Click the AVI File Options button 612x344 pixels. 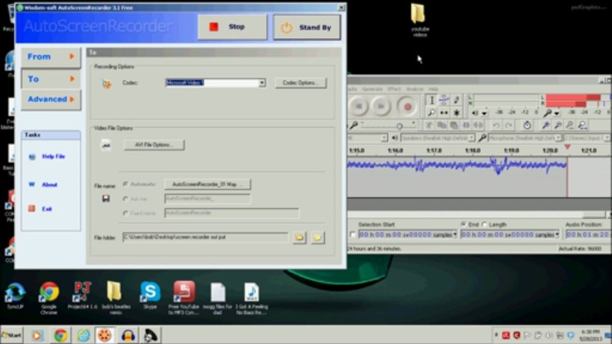tap(154, 145)
